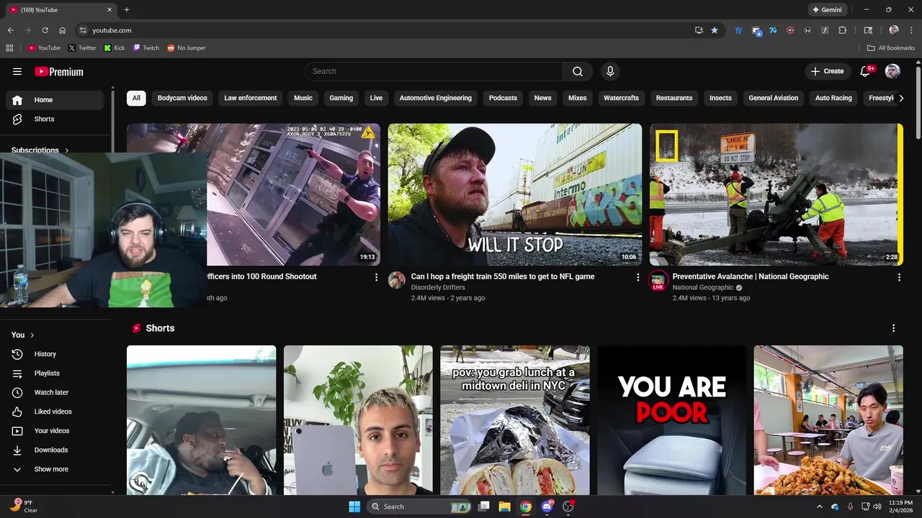
Task: Open Shorts in the sidebar
Action: coord(55,119)
